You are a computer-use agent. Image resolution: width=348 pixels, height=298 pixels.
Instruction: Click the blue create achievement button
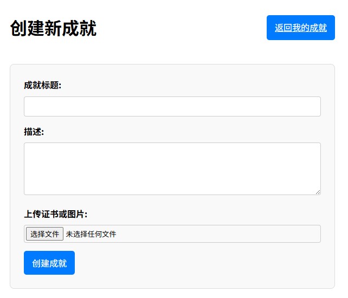coord(49,263)
